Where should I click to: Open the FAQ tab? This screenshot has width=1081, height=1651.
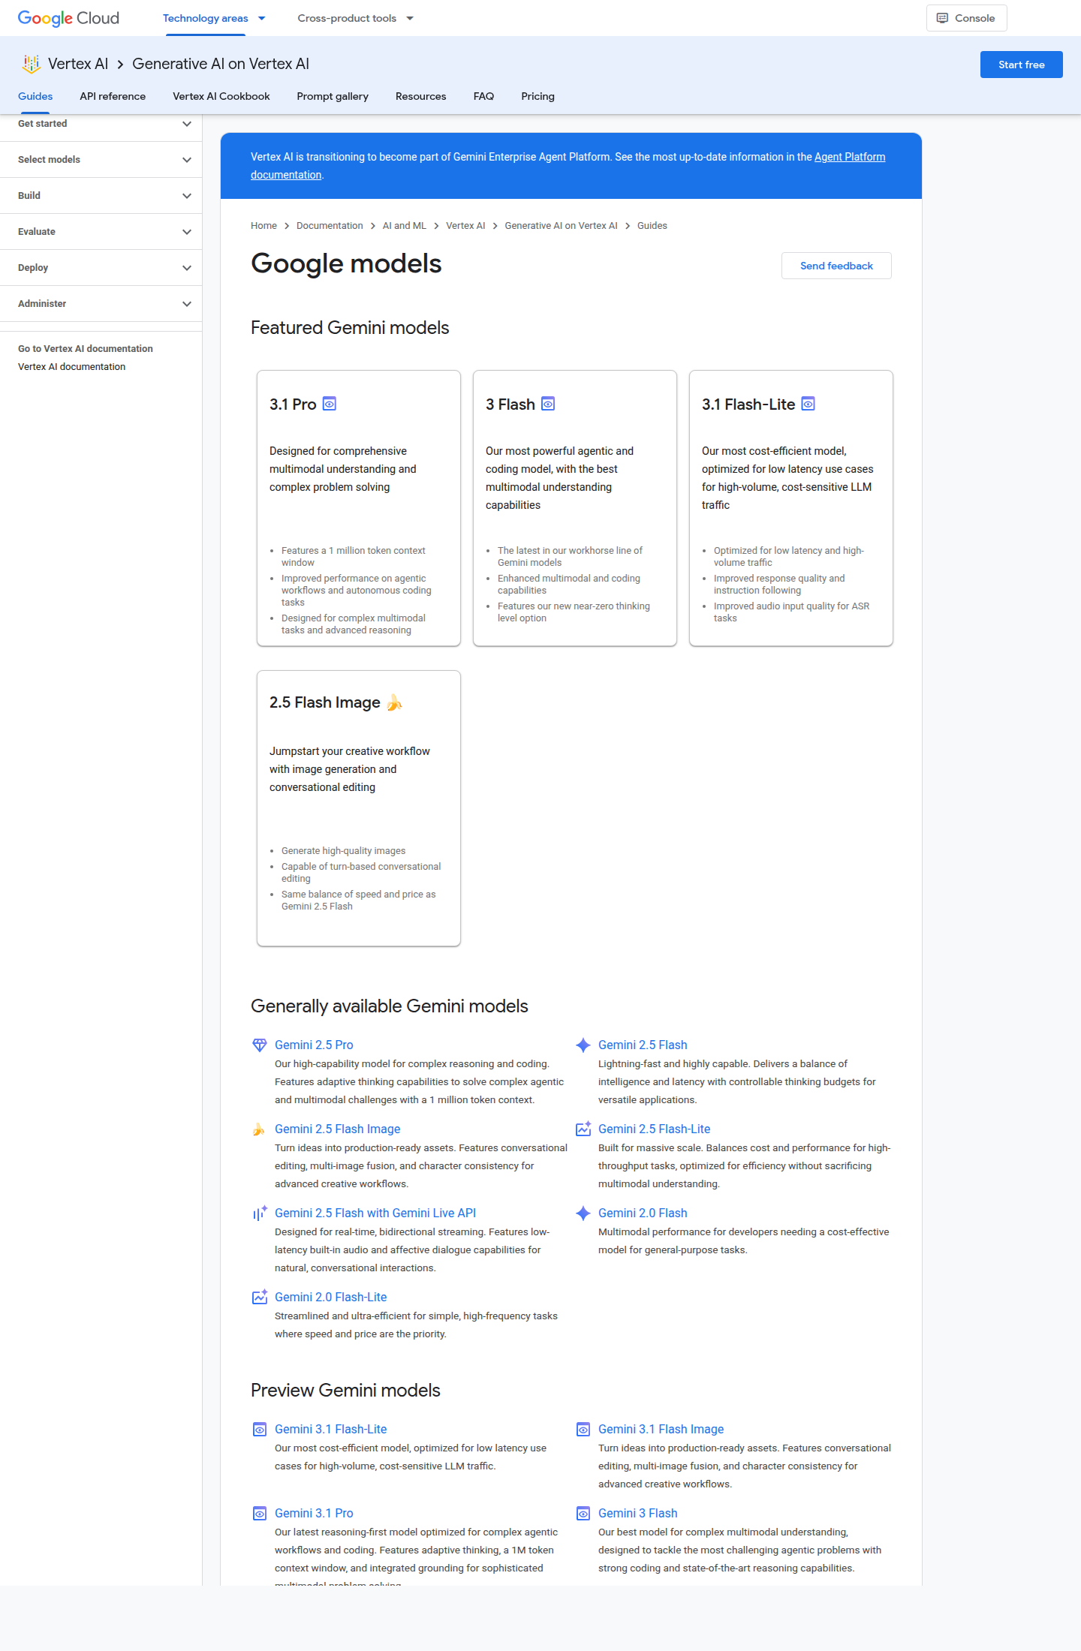pyautogui.click(x=483, y=96)
